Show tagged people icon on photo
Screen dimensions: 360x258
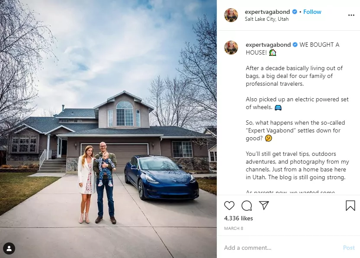9,248
